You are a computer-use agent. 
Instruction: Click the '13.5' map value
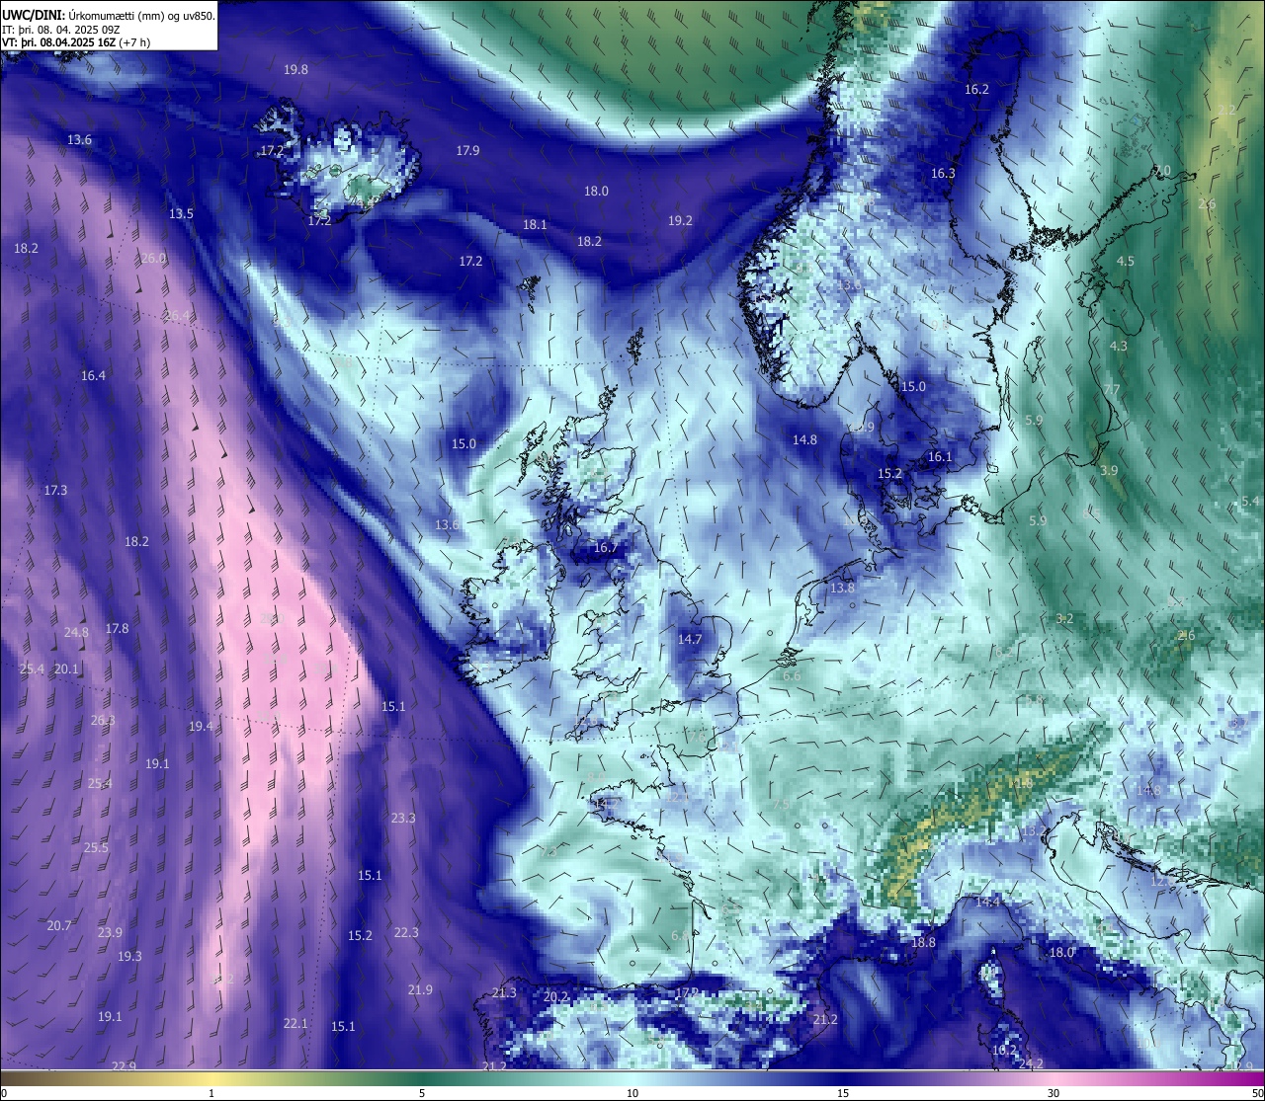181,213
